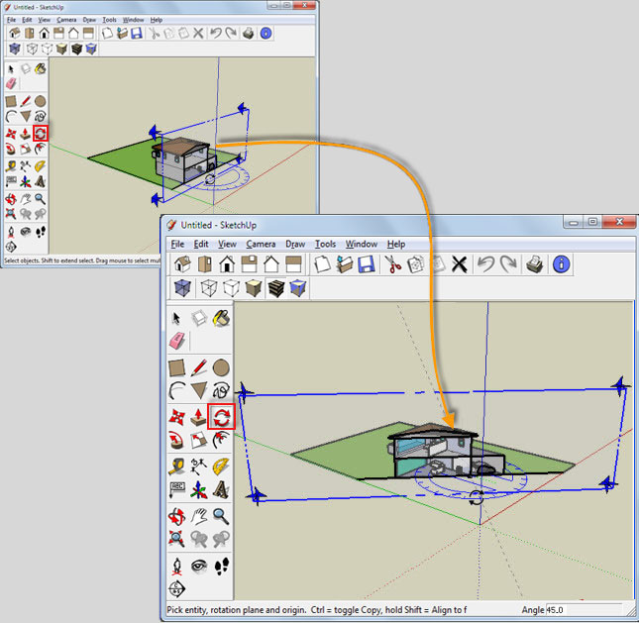Click Save floppy disk icon in front window
Viewport: 639px width, 623px height.
coord(367,264)
